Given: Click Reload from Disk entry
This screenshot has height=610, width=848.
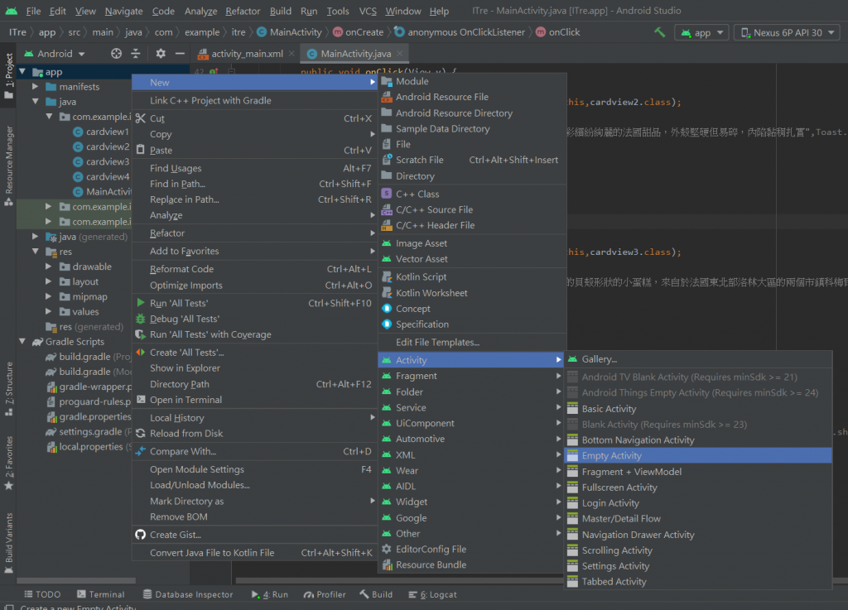Looking at the screenshot, I should tap(255, 434).
